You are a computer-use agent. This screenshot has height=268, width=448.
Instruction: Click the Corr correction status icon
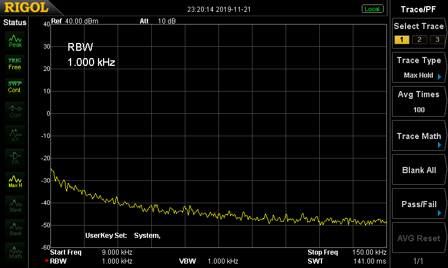[x=15, y=111]
